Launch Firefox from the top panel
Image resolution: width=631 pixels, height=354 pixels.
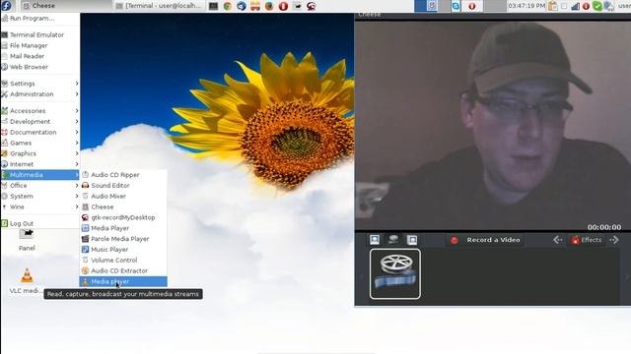[269, 6]
